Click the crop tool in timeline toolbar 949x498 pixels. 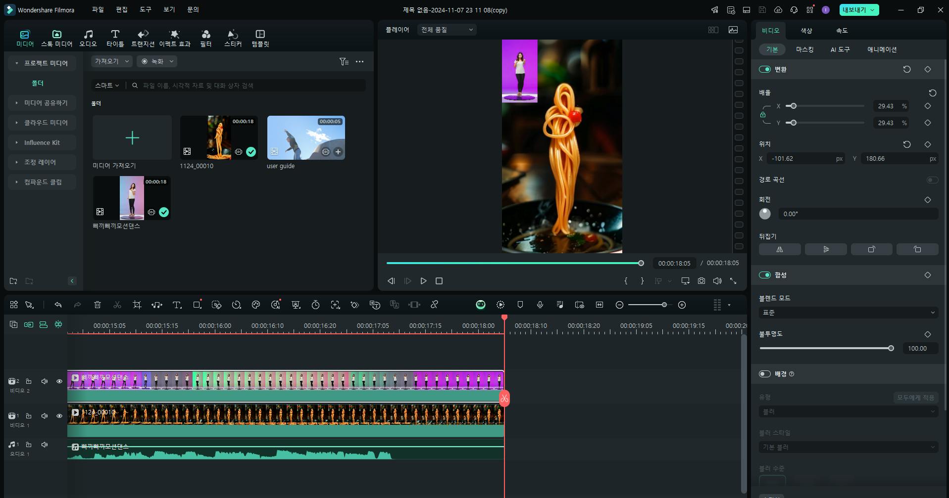coord(137,305)
